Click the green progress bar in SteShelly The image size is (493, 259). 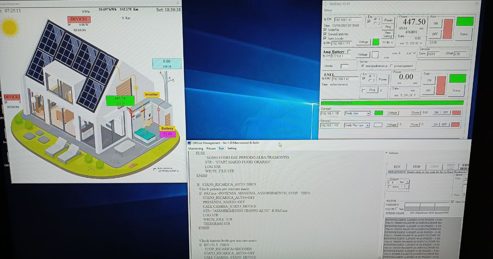coord(392,103)
